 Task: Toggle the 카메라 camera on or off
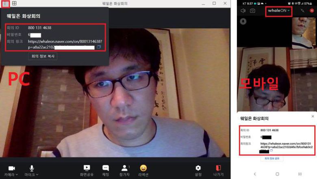(11, 168)
